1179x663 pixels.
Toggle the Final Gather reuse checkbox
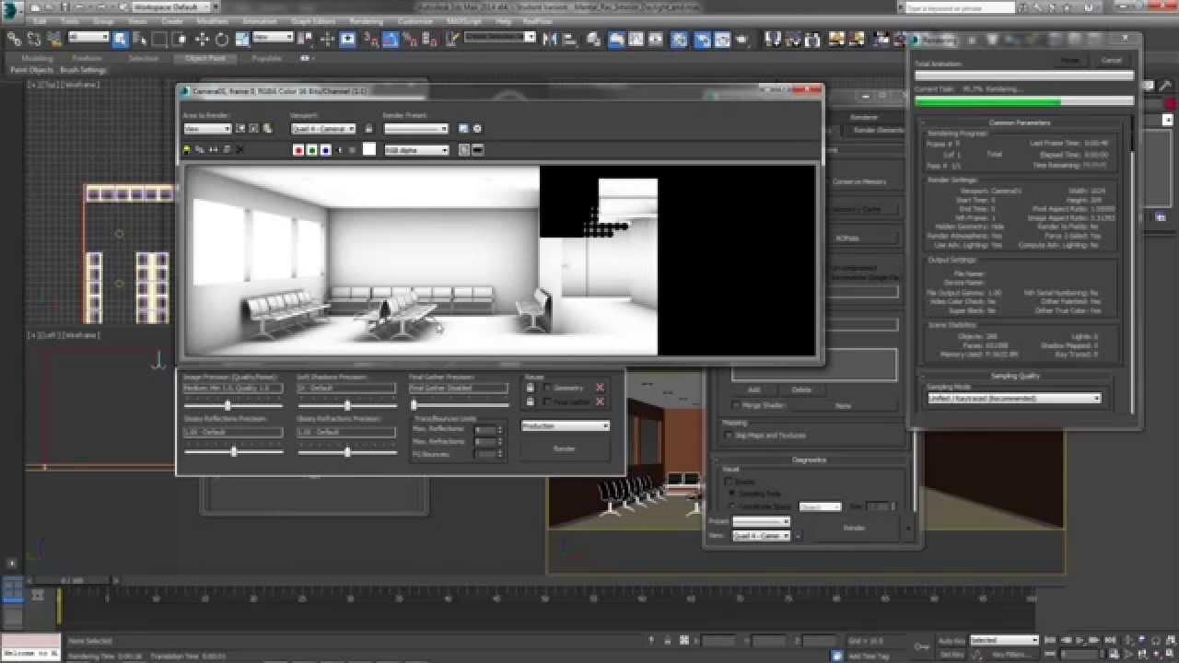[x=547, y=401]
